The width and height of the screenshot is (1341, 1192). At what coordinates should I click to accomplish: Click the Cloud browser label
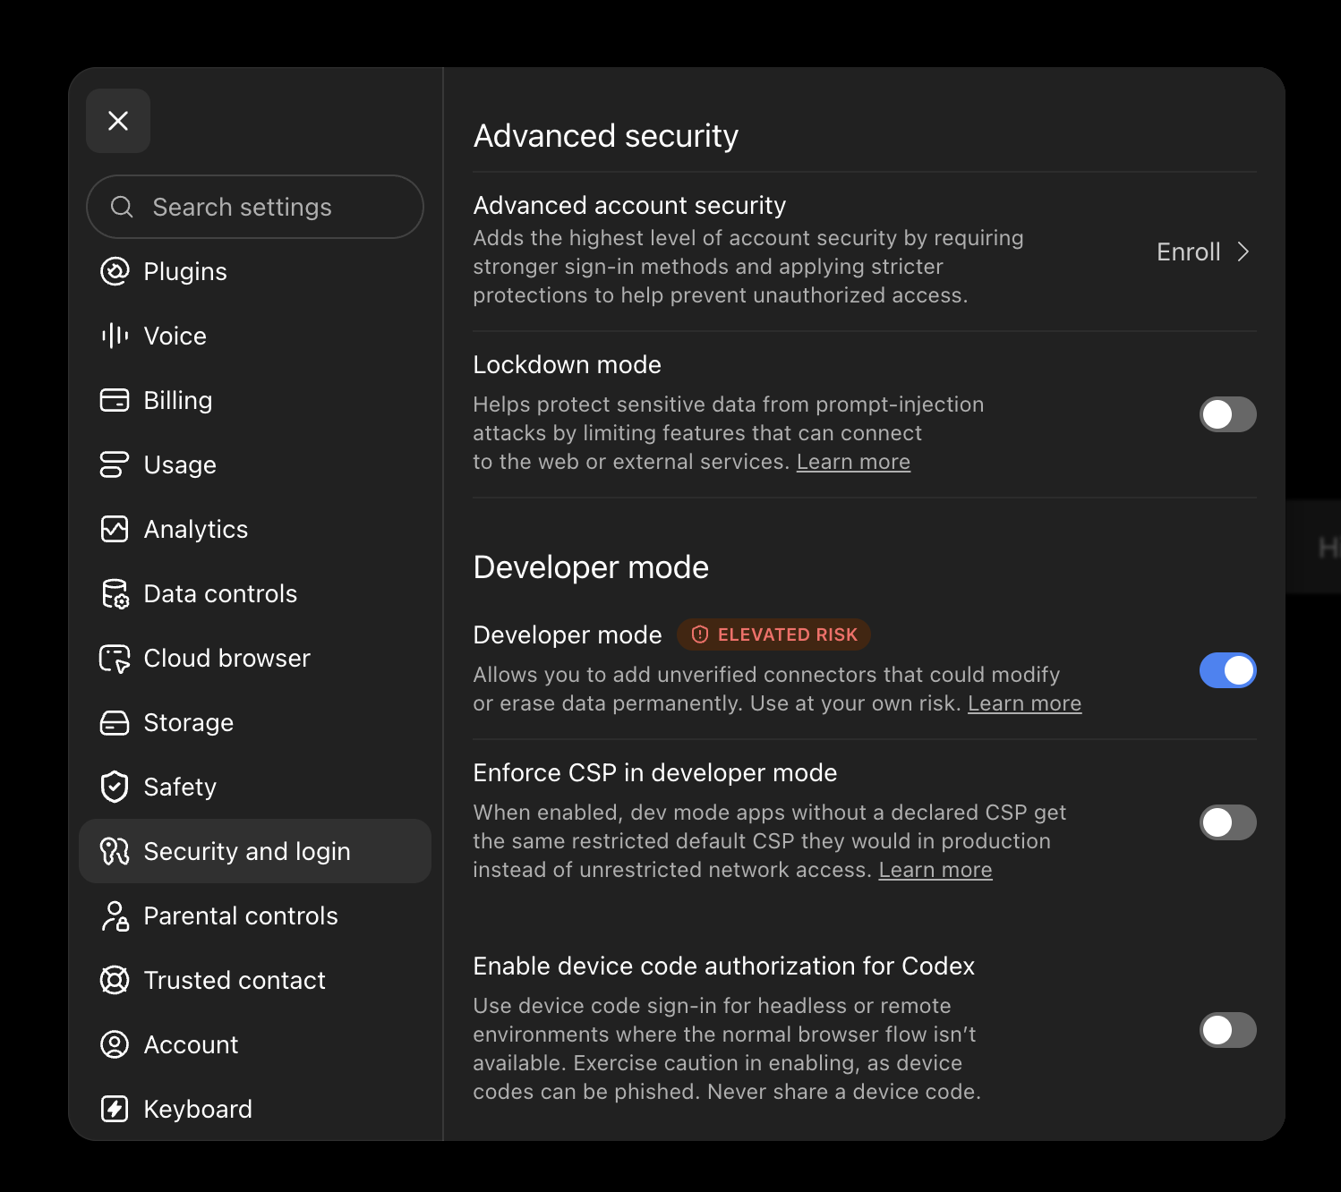(227, 658)
